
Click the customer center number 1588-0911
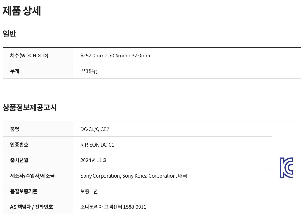click(x=135, y=207)
